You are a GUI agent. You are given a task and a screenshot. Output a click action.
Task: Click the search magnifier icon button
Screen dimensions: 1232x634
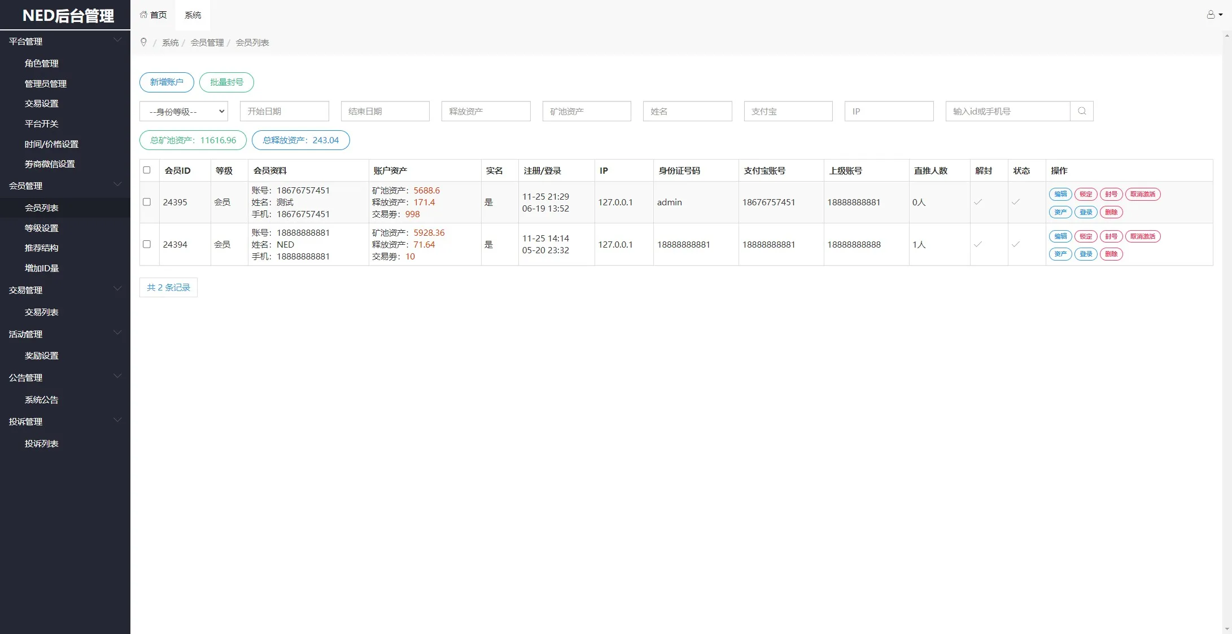pyautogui.click(x=1081, y=111)
